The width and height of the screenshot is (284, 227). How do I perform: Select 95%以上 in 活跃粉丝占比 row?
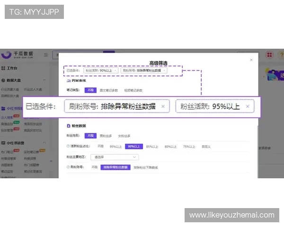tap(115, 147)
